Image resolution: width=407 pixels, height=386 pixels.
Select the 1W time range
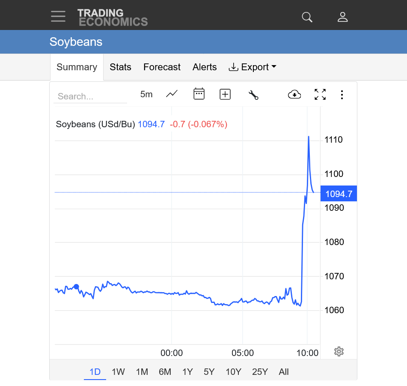118,372
